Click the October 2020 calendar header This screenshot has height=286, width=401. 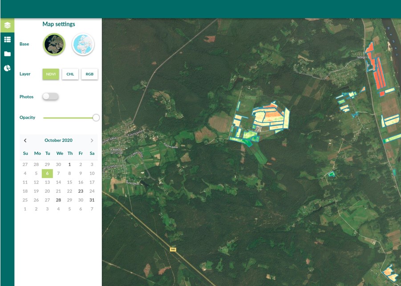(58, 141)
